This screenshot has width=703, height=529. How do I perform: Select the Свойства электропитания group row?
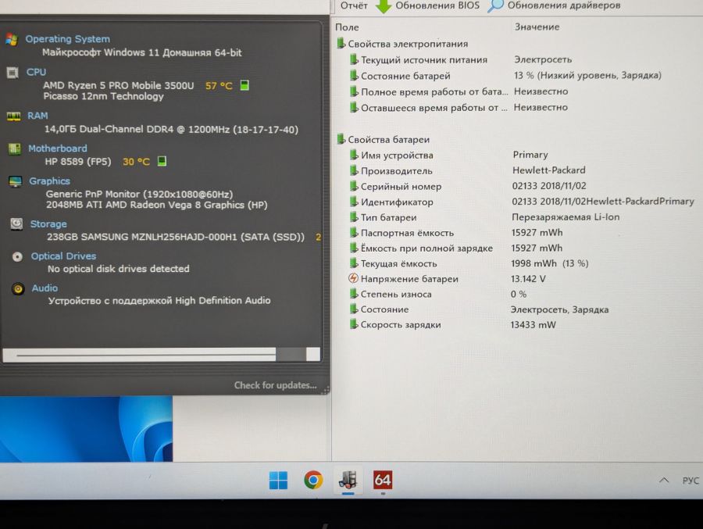[402, 44]
